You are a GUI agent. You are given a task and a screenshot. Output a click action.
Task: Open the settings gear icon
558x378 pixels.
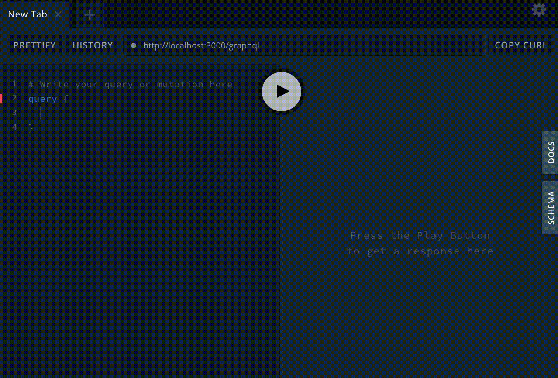539,10
